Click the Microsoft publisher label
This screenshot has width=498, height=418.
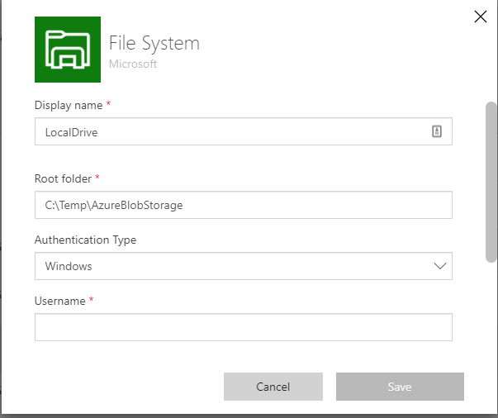[133, 64]
